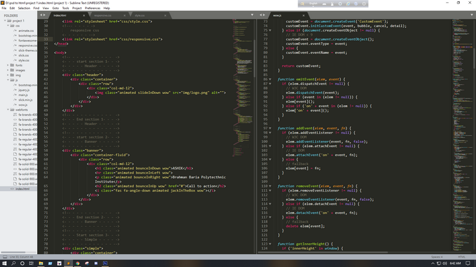Collapse the css folder

click(8, 26)
